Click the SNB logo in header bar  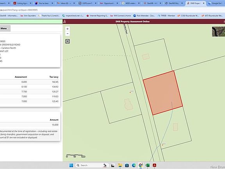[65, 22]
